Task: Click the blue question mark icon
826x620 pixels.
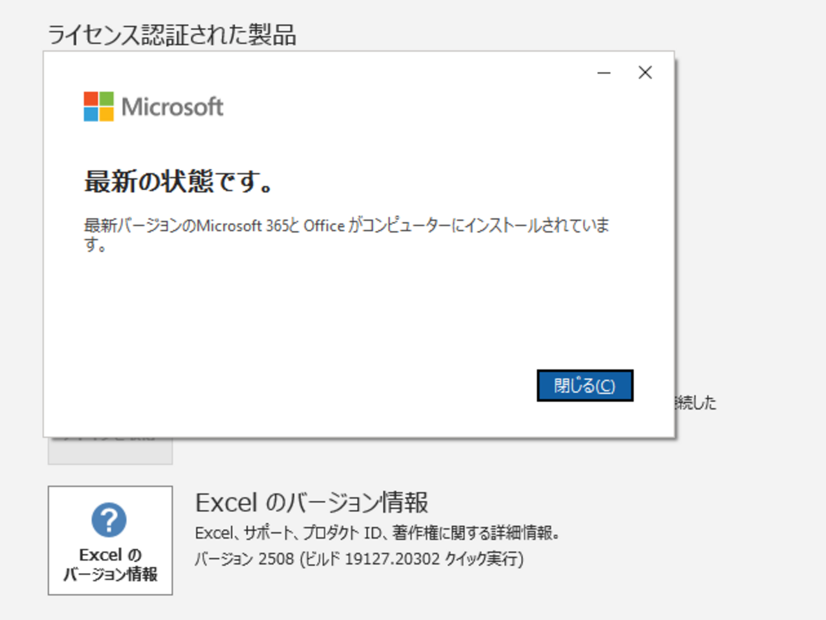Action: click(109, 520)
